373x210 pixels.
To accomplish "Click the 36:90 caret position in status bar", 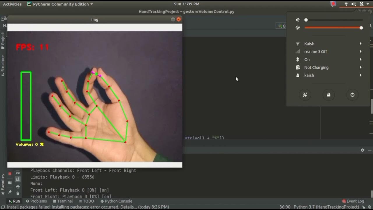I will [285, 207].
